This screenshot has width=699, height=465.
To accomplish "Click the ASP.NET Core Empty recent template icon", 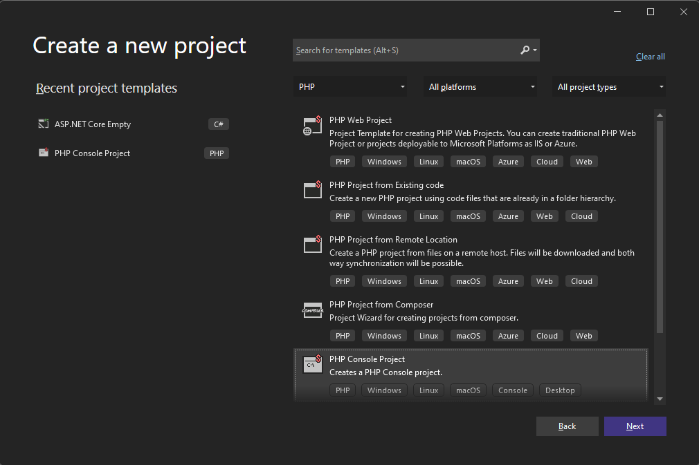I will [43, 124].
